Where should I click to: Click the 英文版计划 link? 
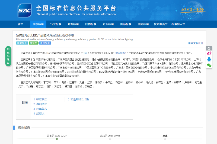(x=196, y=43)
